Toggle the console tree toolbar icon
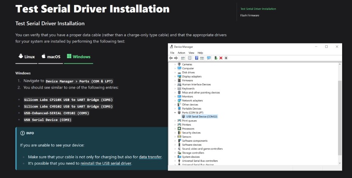The height and width of the screenshot is (178, 352). 183,58
